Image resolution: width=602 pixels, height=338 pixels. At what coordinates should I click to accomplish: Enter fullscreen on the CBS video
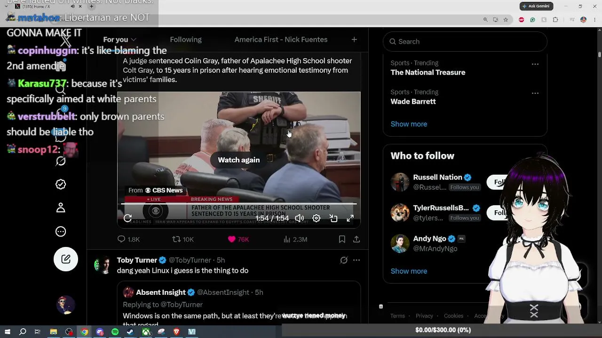coord(350,218)
